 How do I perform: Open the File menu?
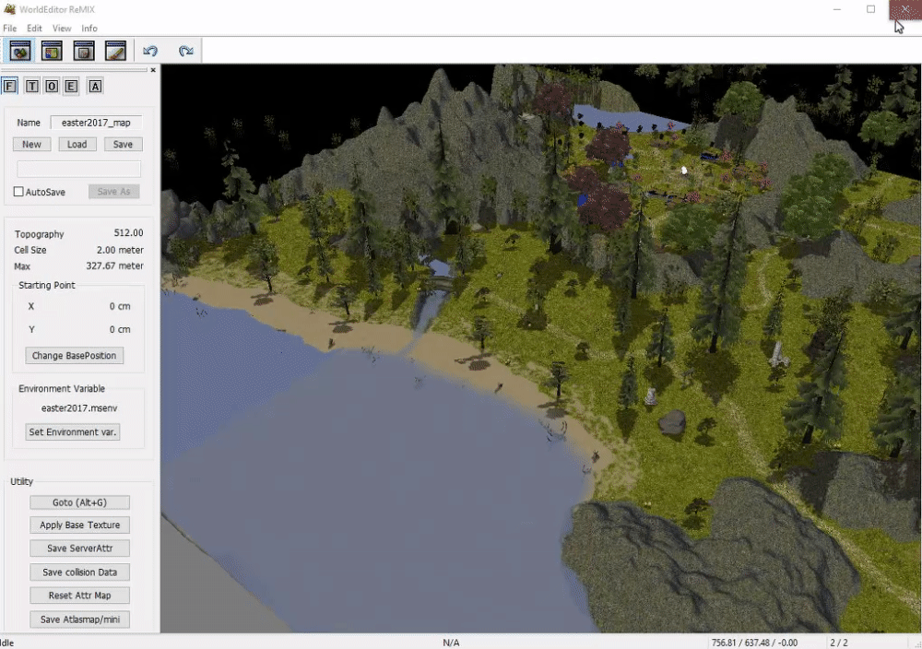(9, 29)
